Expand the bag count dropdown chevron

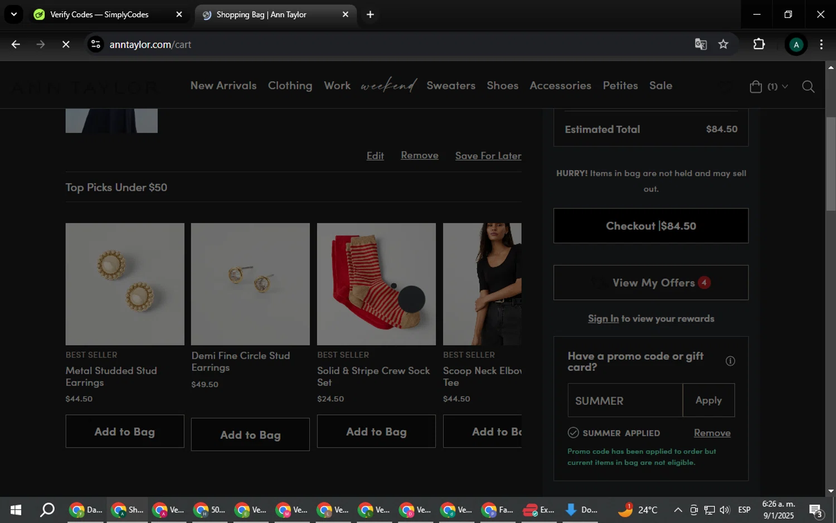pos(785,86)
